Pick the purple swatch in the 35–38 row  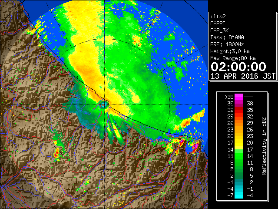pyautogui.click(x=239, y=104)
